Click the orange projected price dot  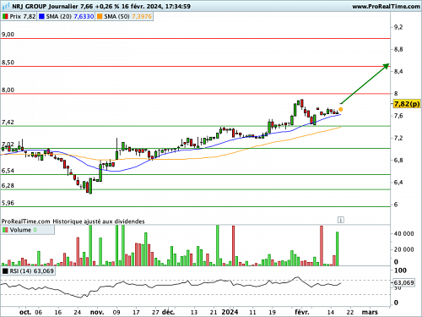click(340, 109)
